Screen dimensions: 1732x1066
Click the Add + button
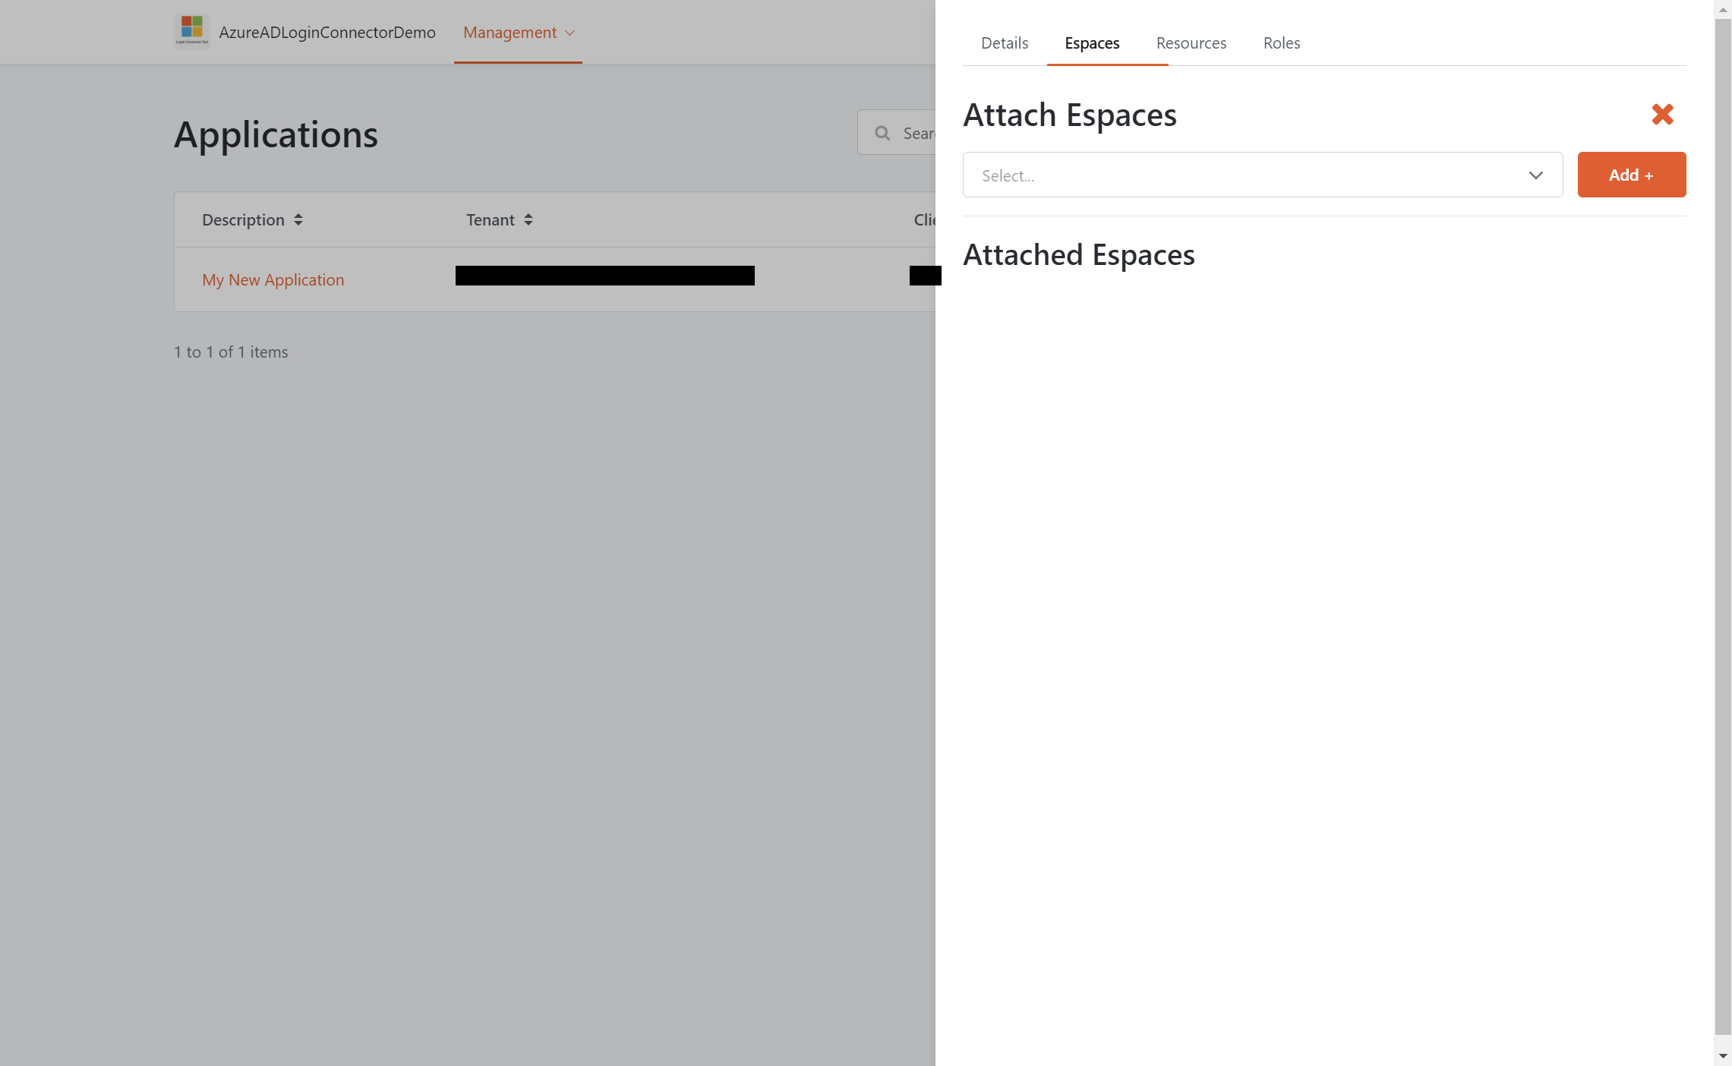[1631, 174]
